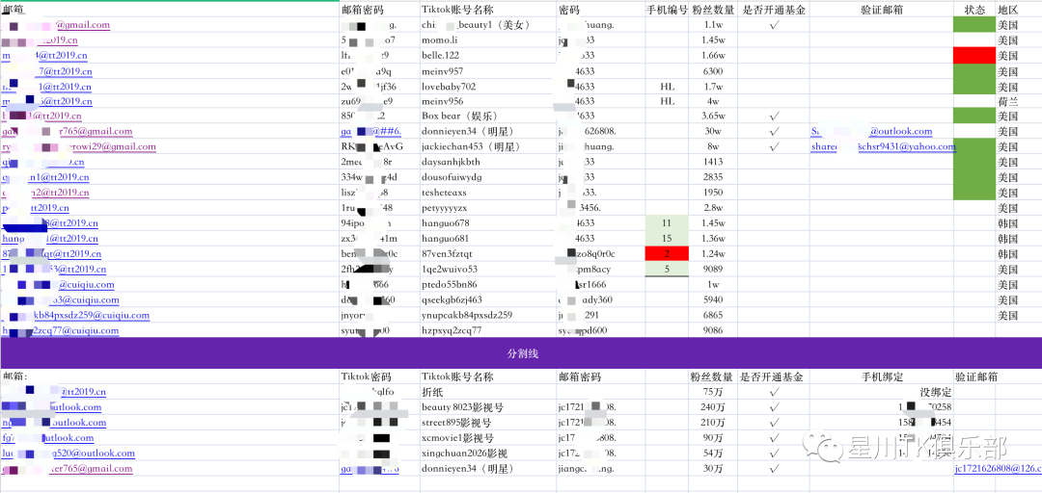The height and width of the screenshot is (493, 1042).
Task: Select the phone number cell showing 15
Action: 667,239
